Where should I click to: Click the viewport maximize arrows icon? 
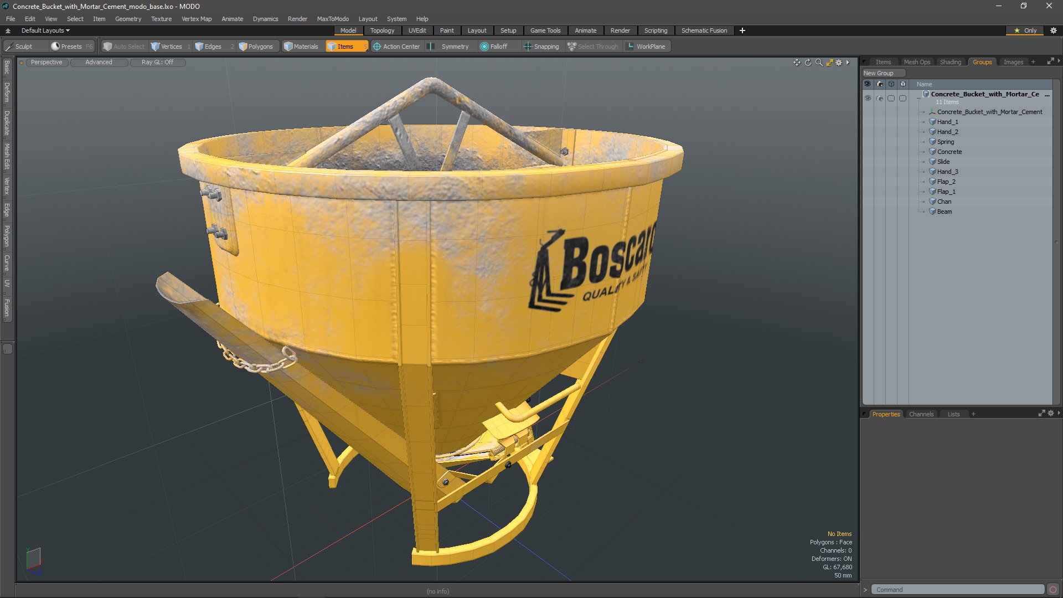tap(829, 63)
